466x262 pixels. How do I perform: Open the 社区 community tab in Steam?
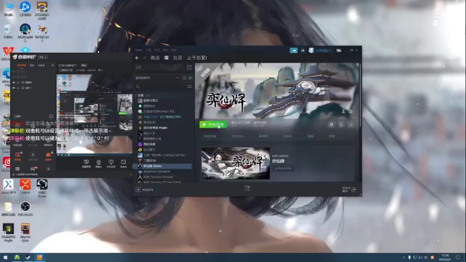(x=178, y=58)
